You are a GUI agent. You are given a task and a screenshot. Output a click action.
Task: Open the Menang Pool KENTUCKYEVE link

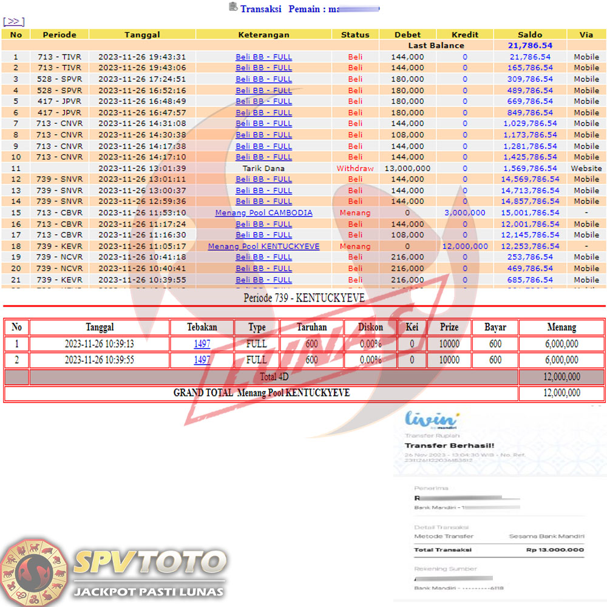[x=263, y=246]
